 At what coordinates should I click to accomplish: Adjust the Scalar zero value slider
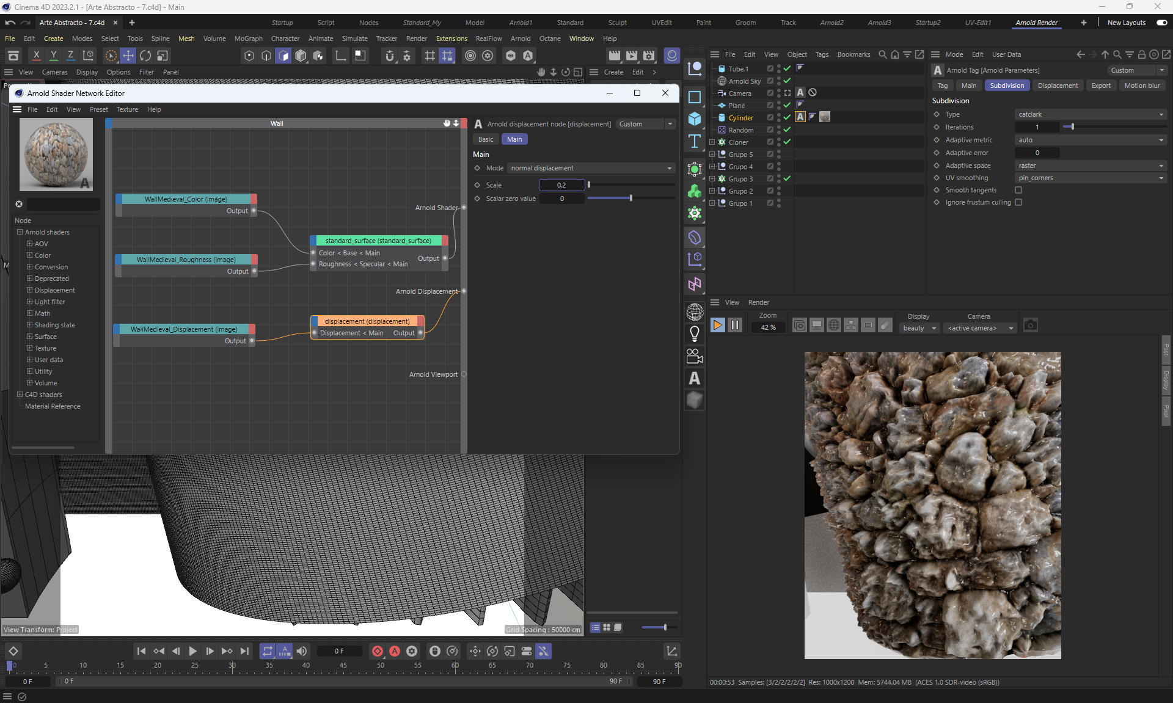[x=630, y=199]
